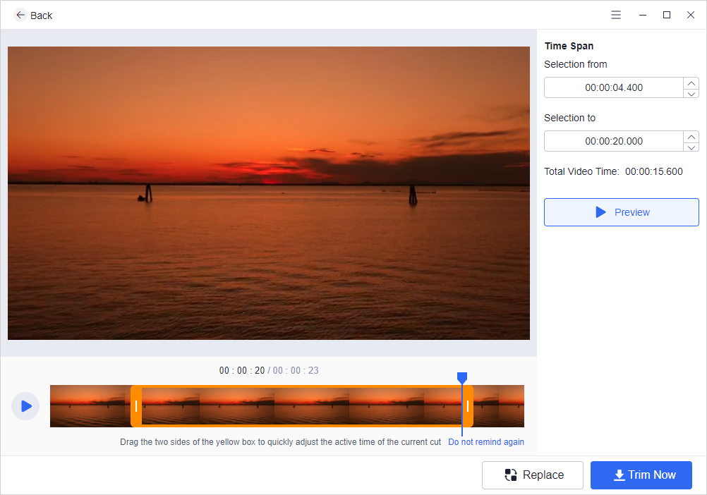Minimize the window
Viewport: 707px width, 495px height.
click(x=643, y=16)
